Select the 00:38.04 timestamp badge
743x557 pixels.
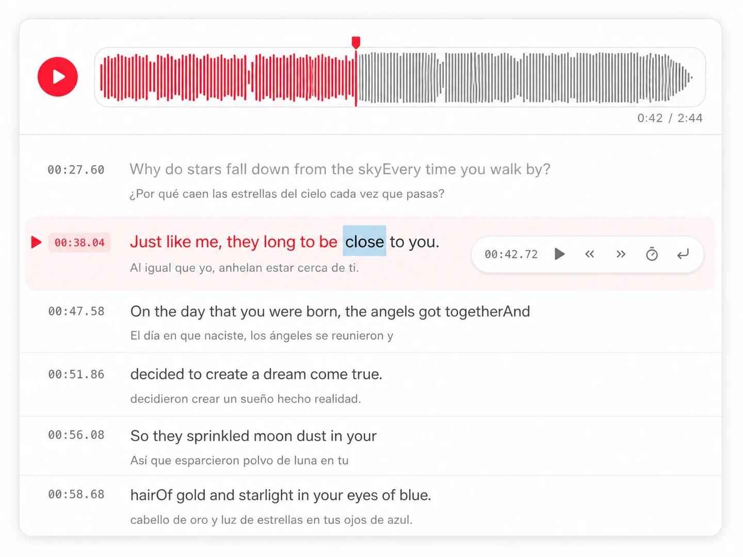(79, 242)
